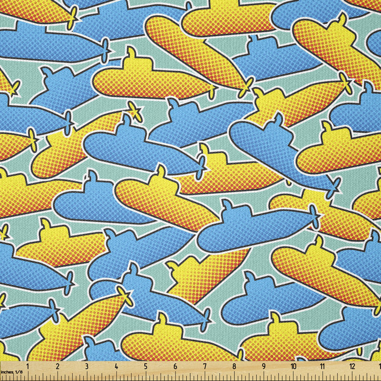Select the number 2 on the ruler
This screenshot has height=381, width=381.
pyautogui.click(x=57, y=367)
